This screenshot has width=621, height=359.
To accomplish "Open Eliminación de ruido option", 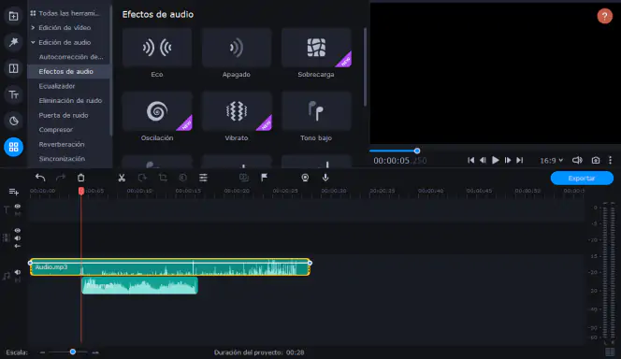I will pos(70,101).
